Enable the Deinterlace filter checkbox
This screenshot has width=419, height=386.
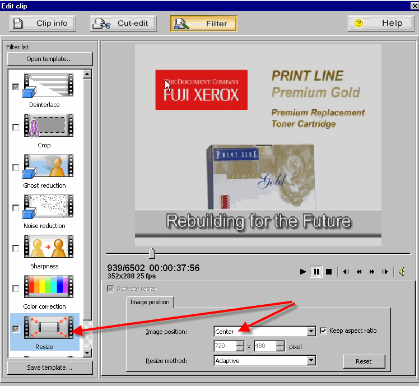(x=16, y=87)
